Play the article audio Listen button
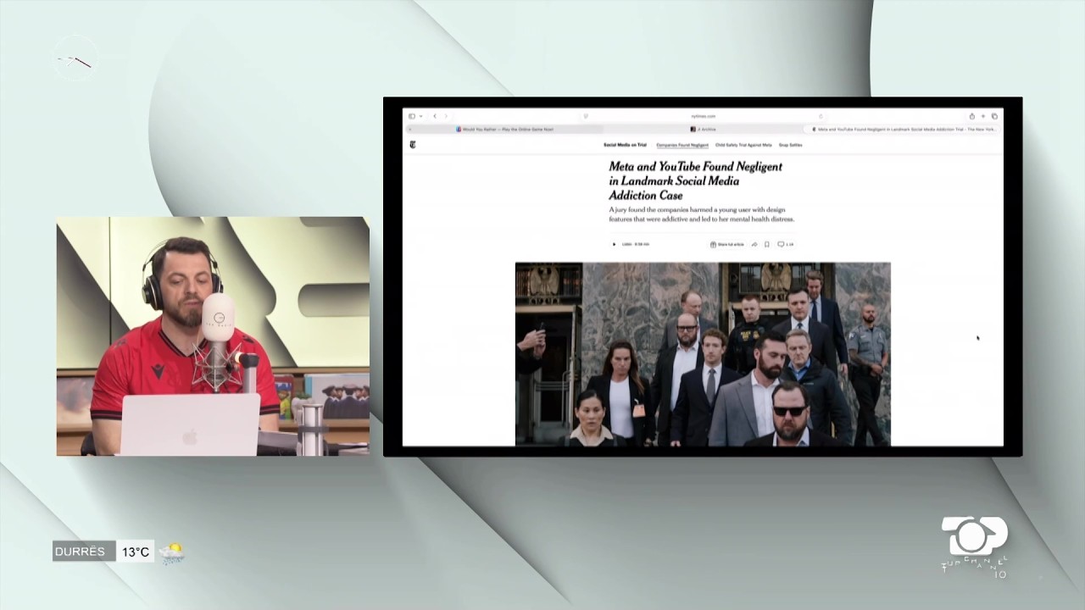1085x610 pixels. click(x=614, y=244)
